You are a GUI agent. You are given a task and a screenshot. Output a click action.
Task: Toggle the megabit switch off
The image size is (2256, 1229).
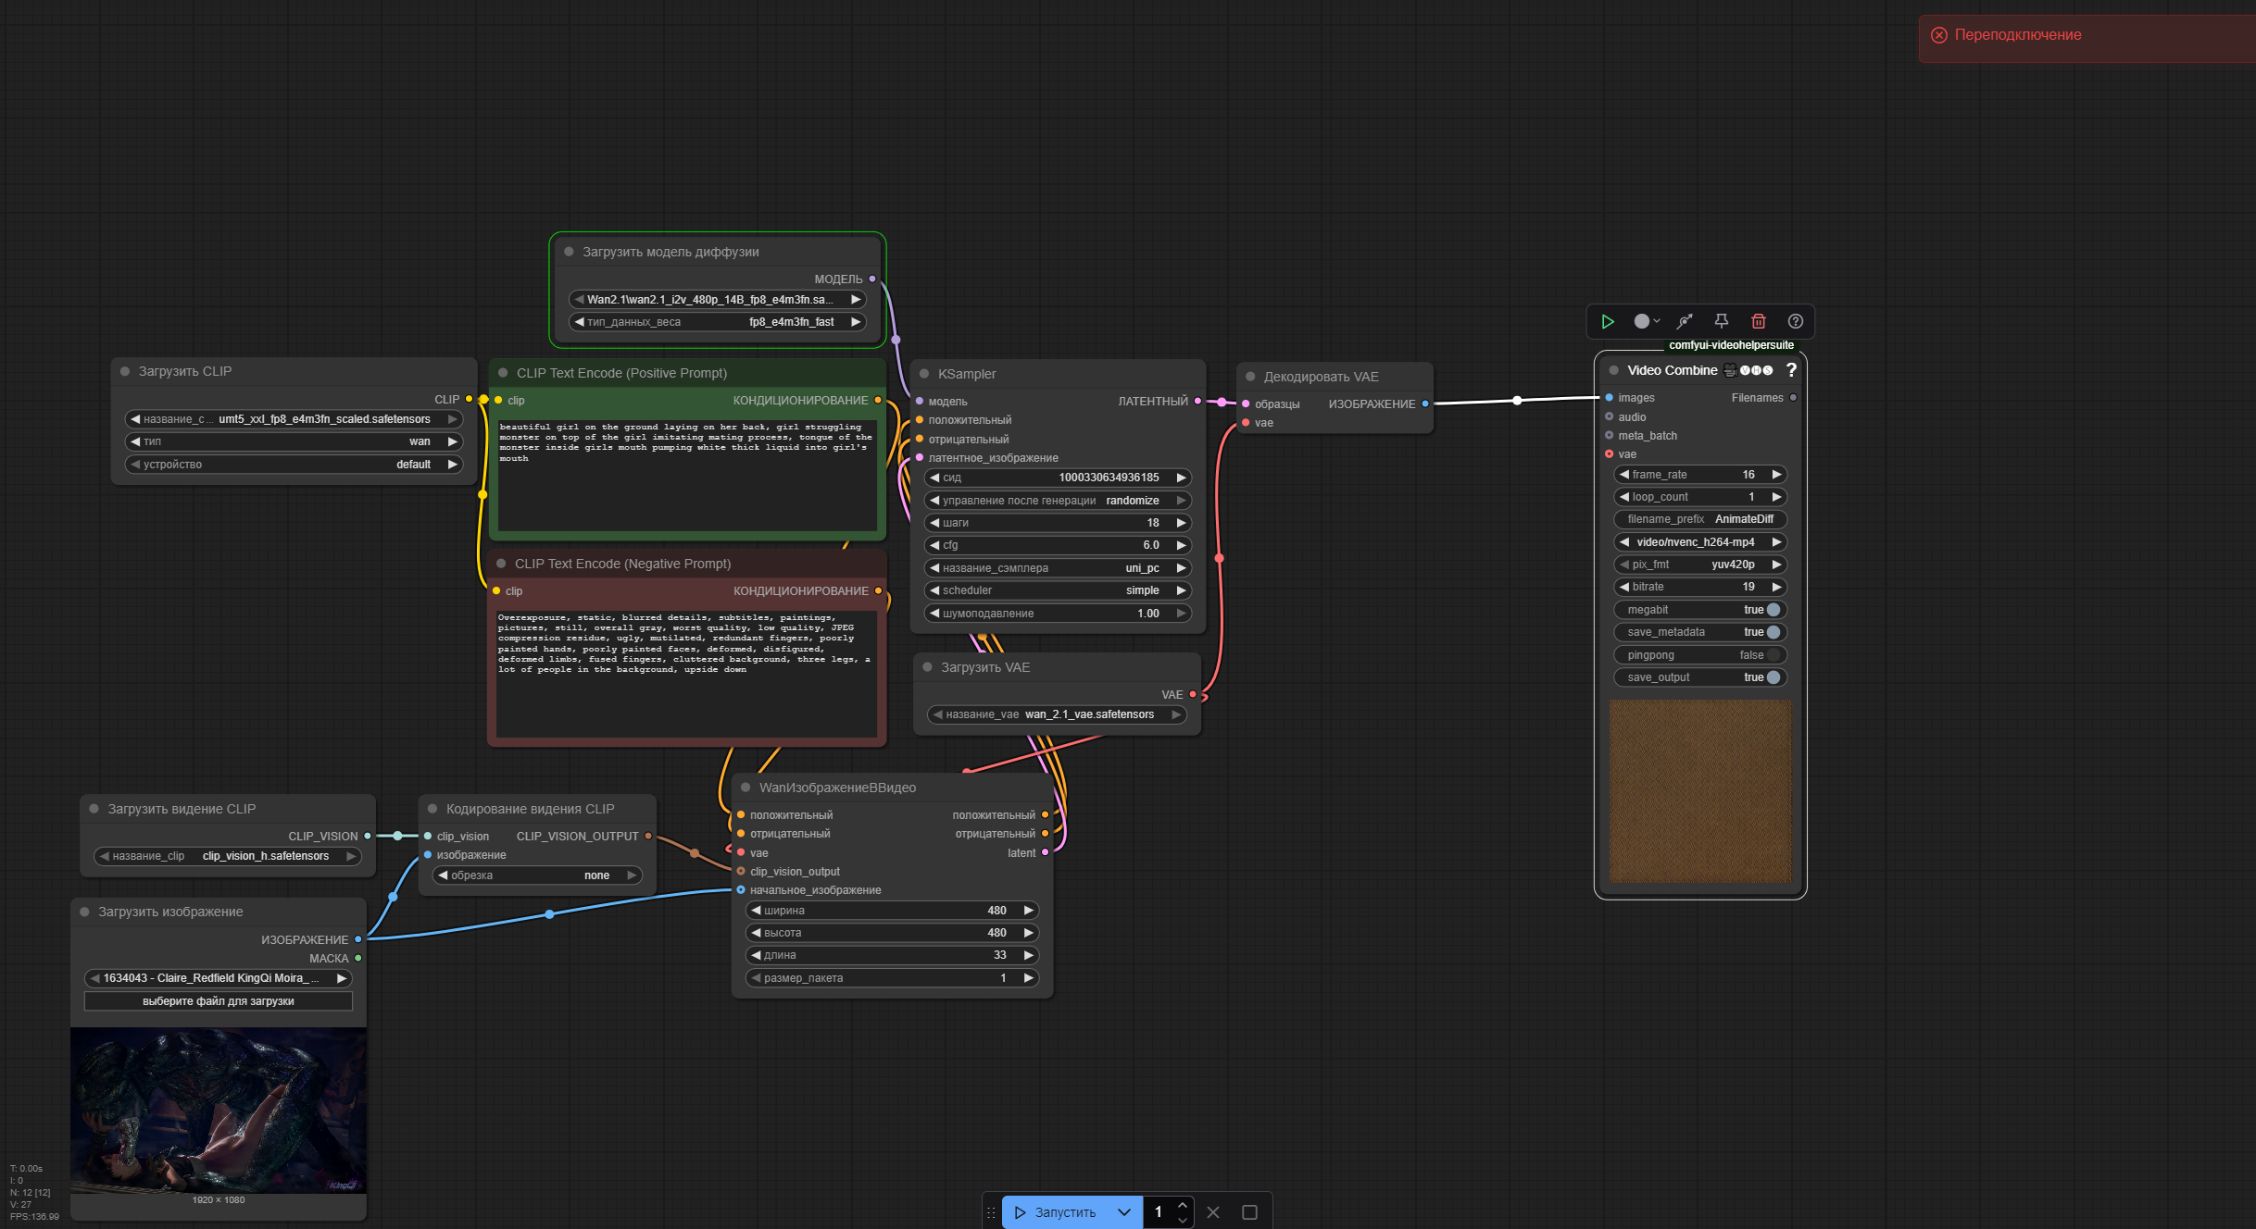click(x=1773, y=610)
